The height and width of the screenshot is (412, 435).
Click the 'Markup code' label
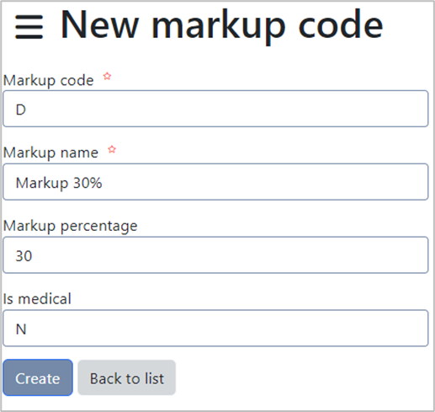[48, 80]
